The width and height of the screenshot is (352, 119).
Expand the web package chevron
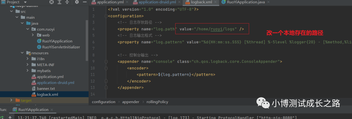click(x=33, y=35)
